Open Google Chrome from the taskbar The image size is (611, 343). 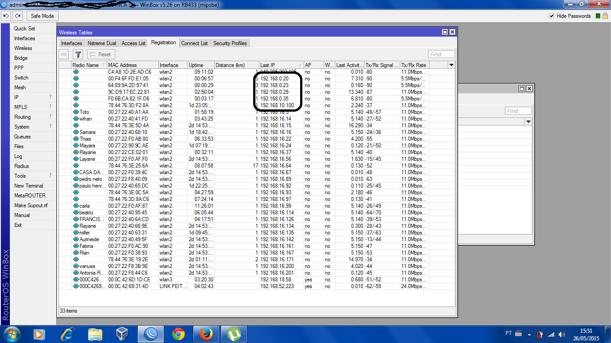(178, 334)
